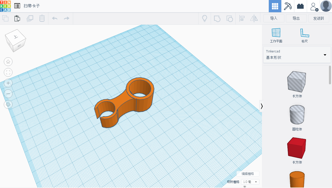
Task: Open the Bricks mode
Action: click(300, 6)
